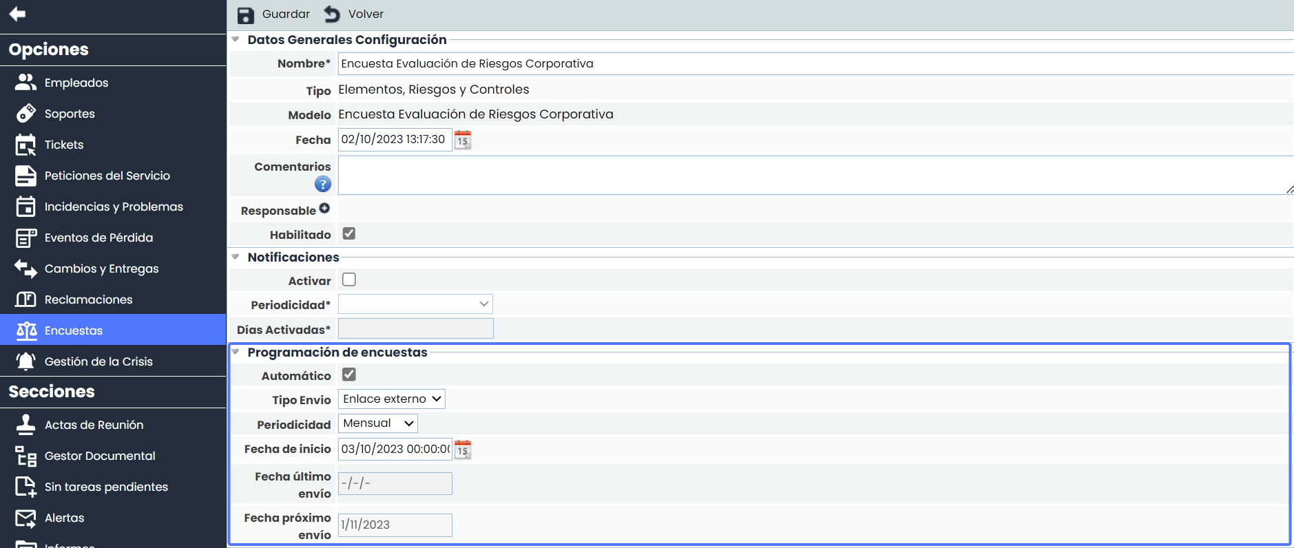This screenshot has width=1294, height=548.
Task: Enable the Activar notifications checkbox
Action: pos(349,280)
